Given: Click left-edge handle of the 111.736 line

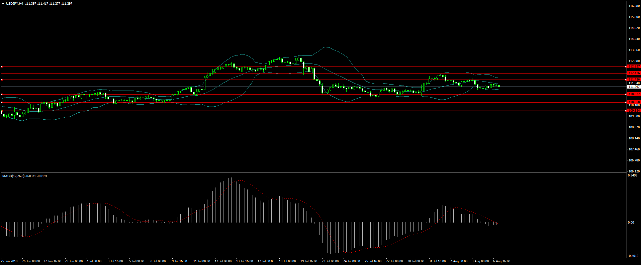Looking at the screenshot, I should (x=2, y=80).
